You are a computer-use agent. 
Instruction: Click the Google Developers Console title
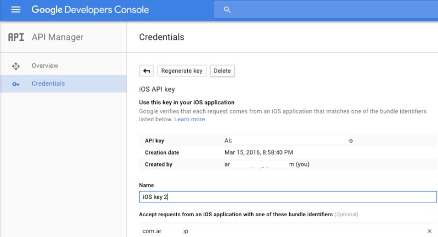(x=90, y=10)
